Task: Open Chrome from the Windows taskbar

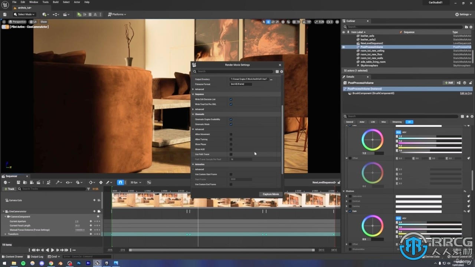Action: (51, 263)
